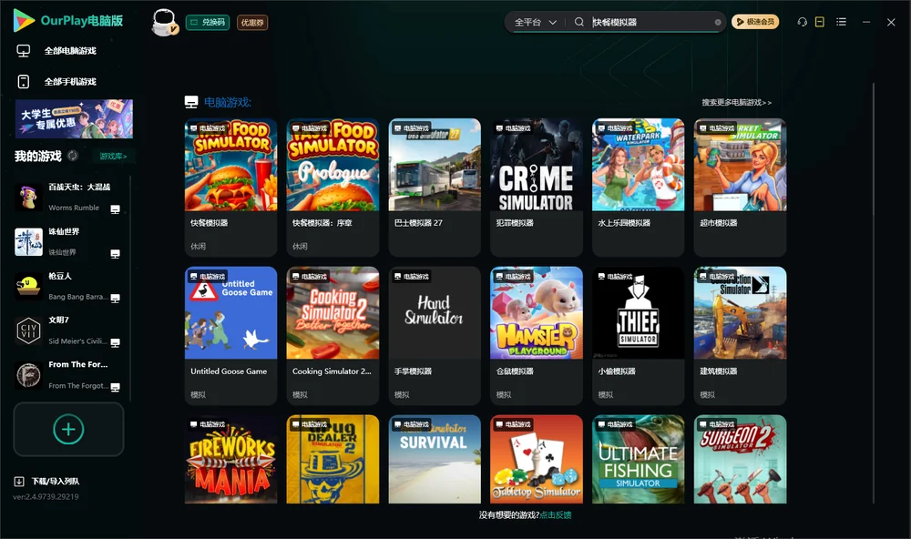Screen dimensions: 911x539
Task: Open 快餐模拟器：序章 game card
Action: pos(333,188)
